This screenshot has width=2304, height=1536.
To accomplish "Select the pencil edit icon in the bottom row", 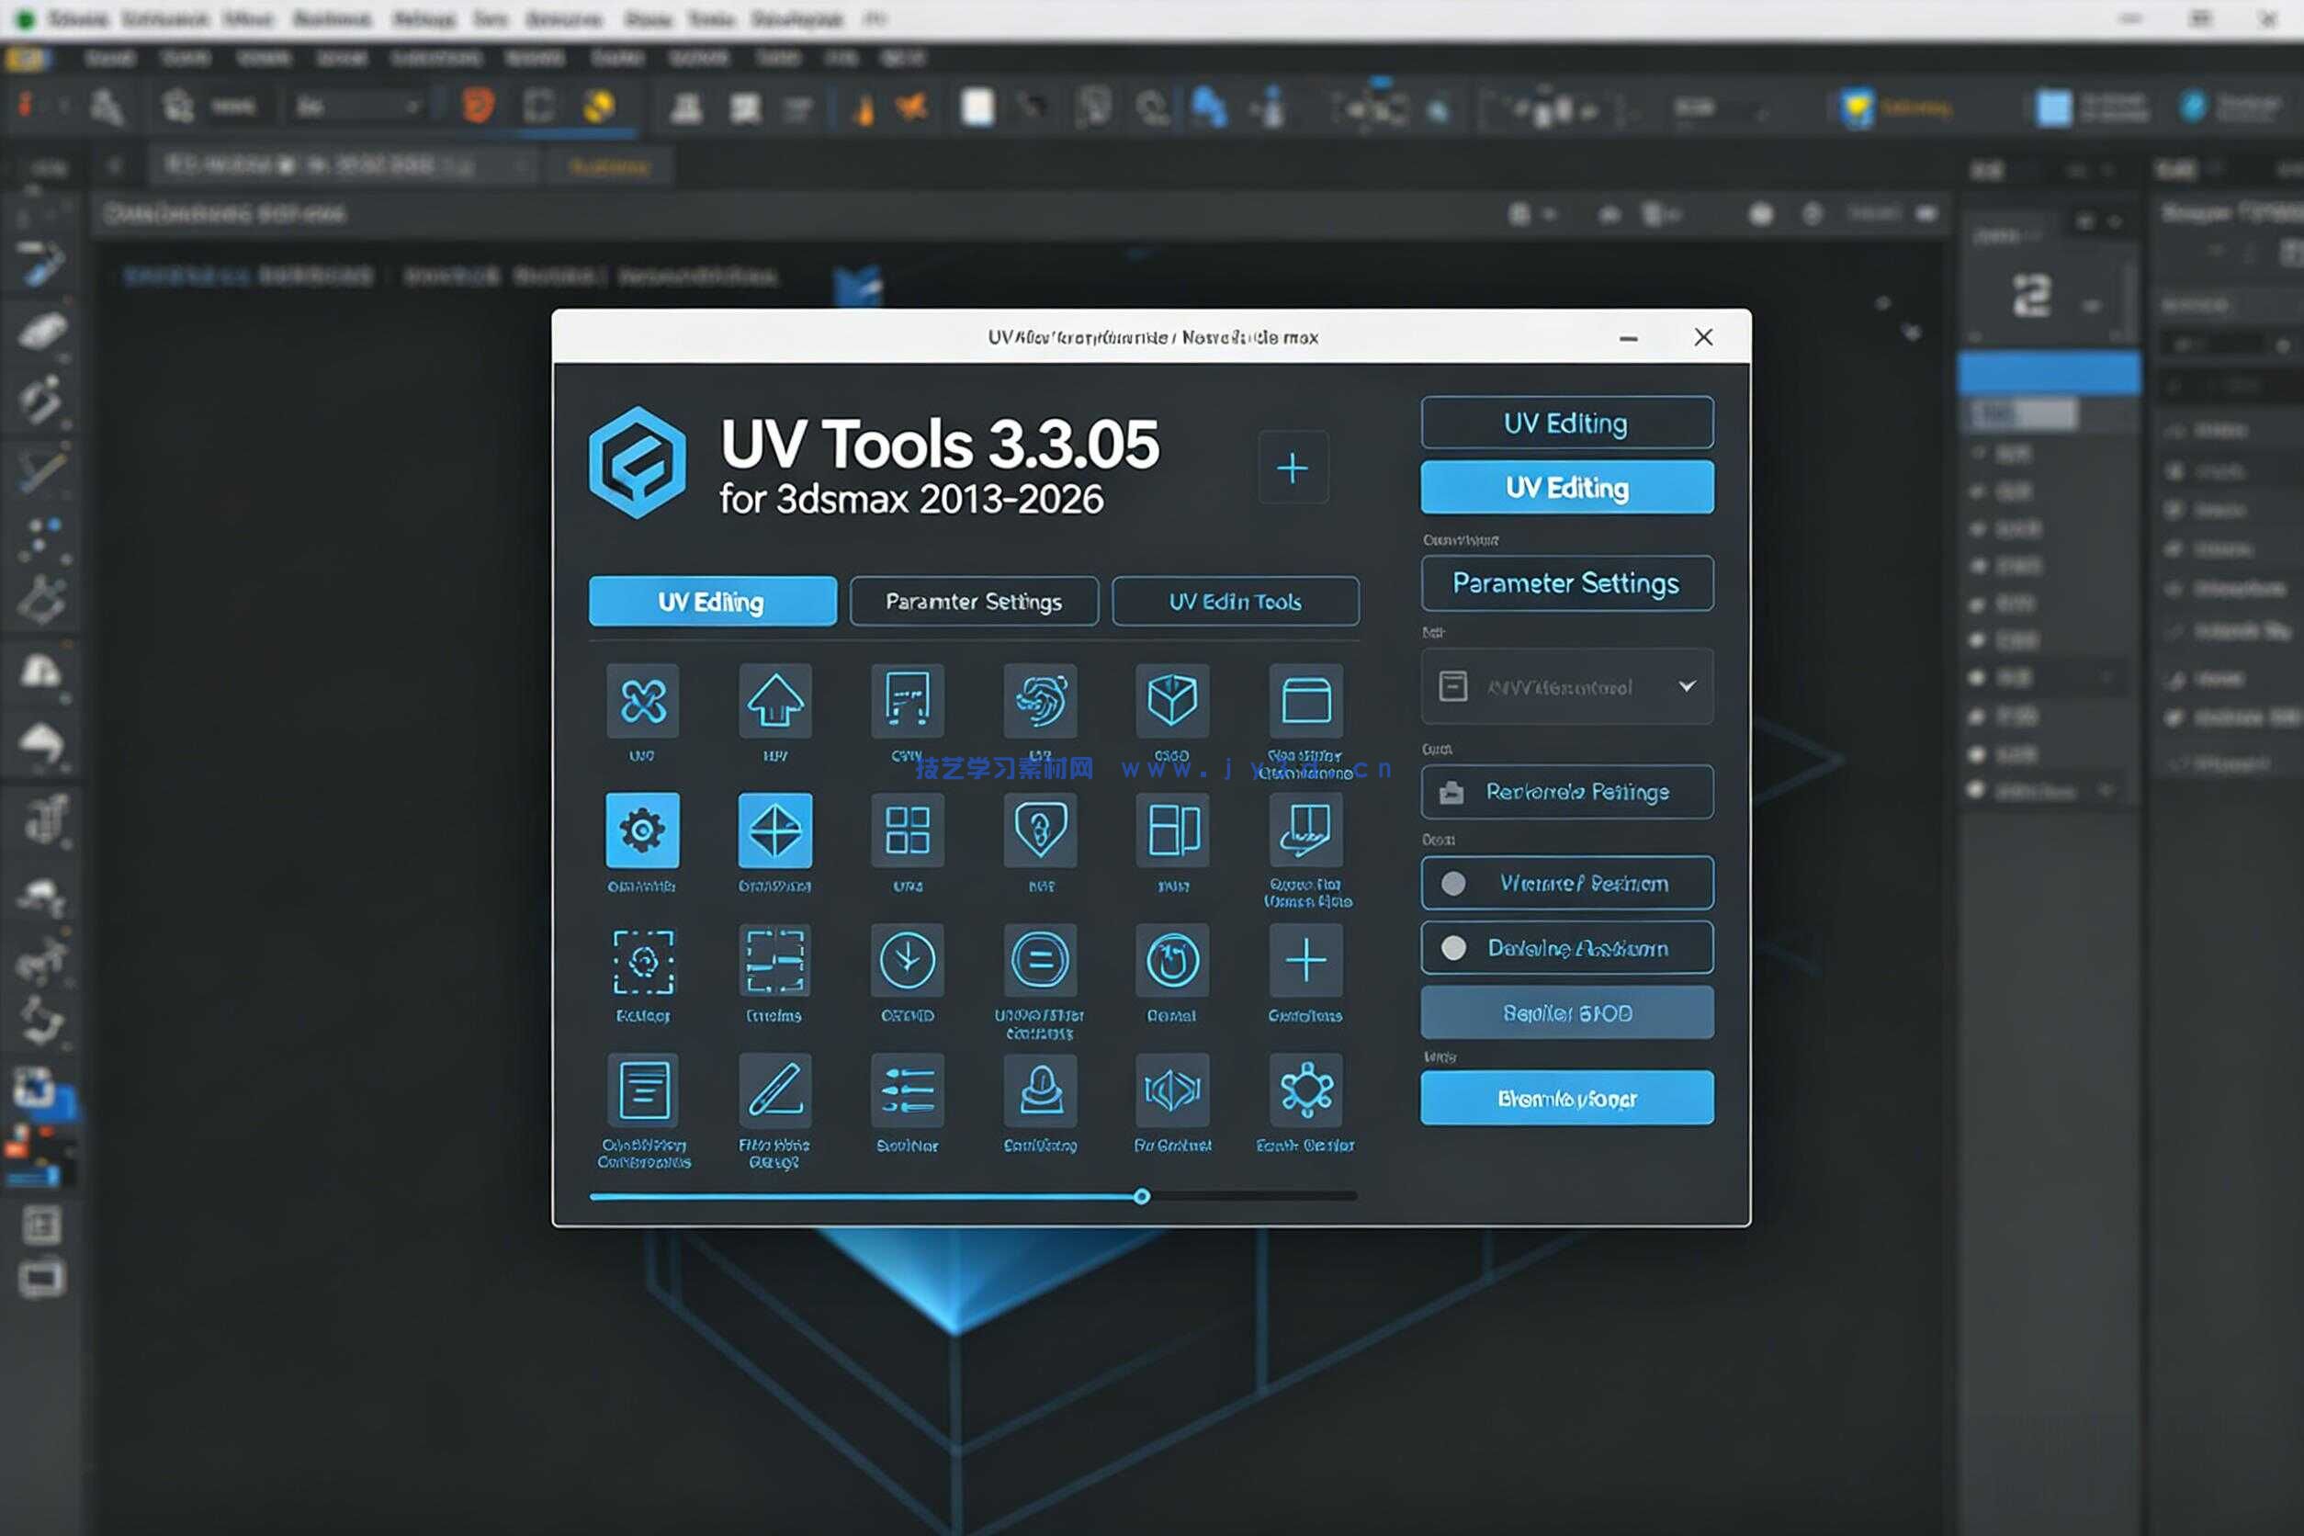I will (774, 1090).
